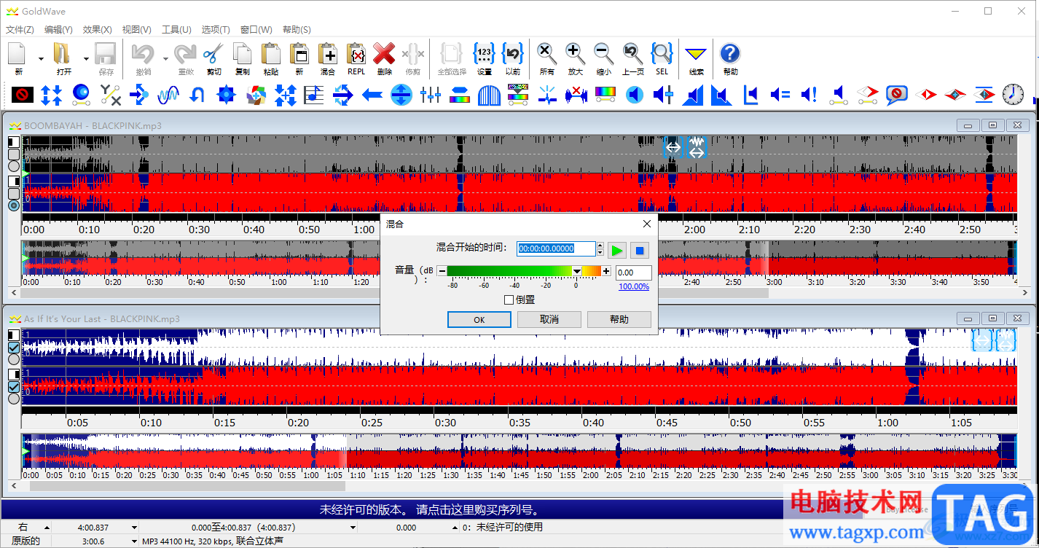Tick the Invert (倒置) checkbox

click(509, 300)
